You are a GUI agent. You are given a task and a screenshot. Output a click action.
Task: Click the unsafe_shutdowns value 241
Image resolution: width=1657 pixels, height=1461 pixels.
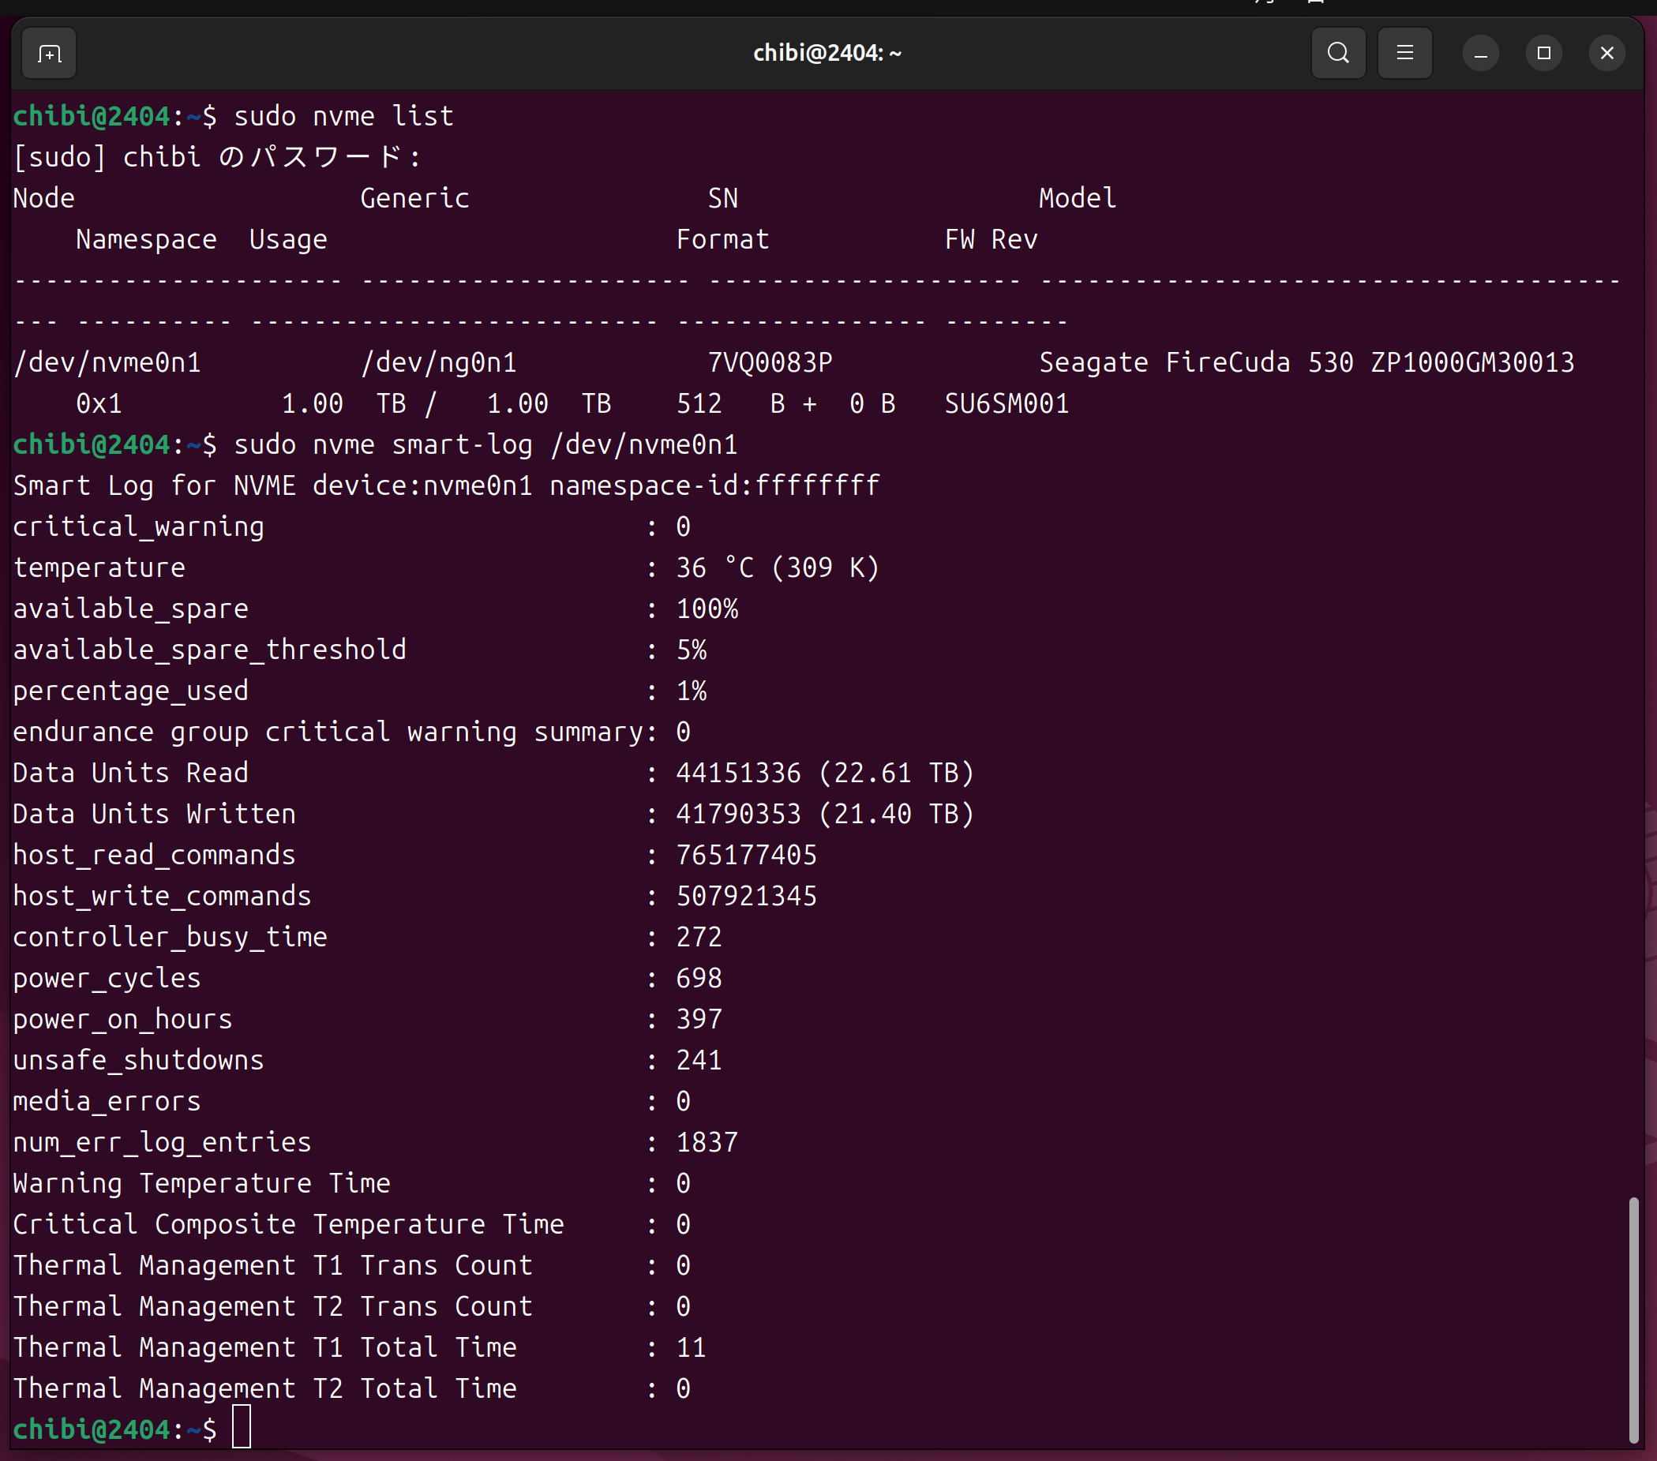(698, 1061)
